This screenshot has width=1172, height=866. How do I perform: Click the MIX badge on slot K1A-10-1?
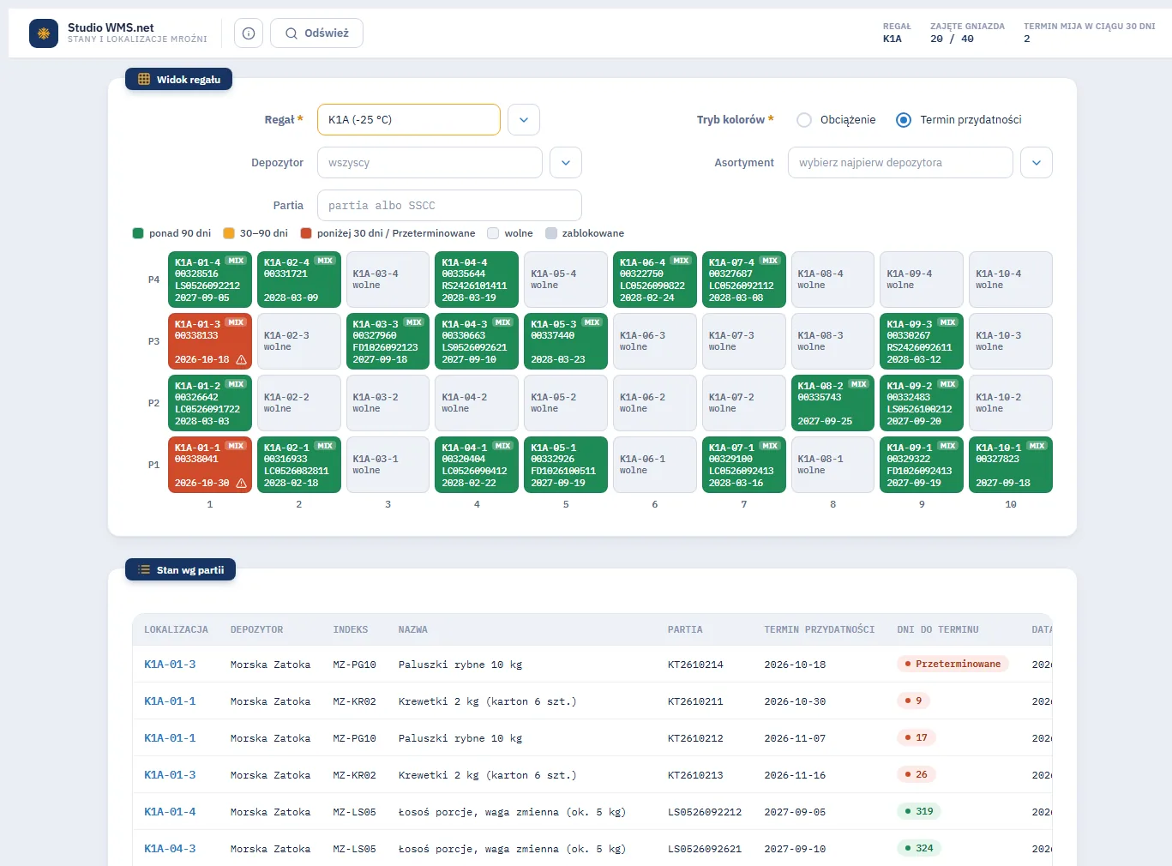tap(1037, 446)
